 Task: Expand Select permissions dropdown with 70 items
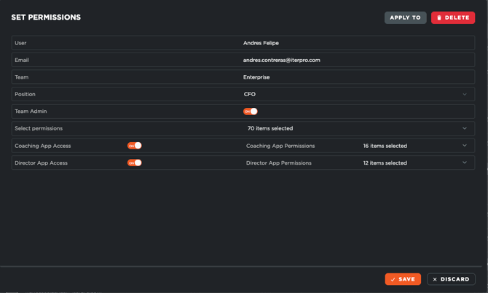pyautogui.click(x=357, y=128)
